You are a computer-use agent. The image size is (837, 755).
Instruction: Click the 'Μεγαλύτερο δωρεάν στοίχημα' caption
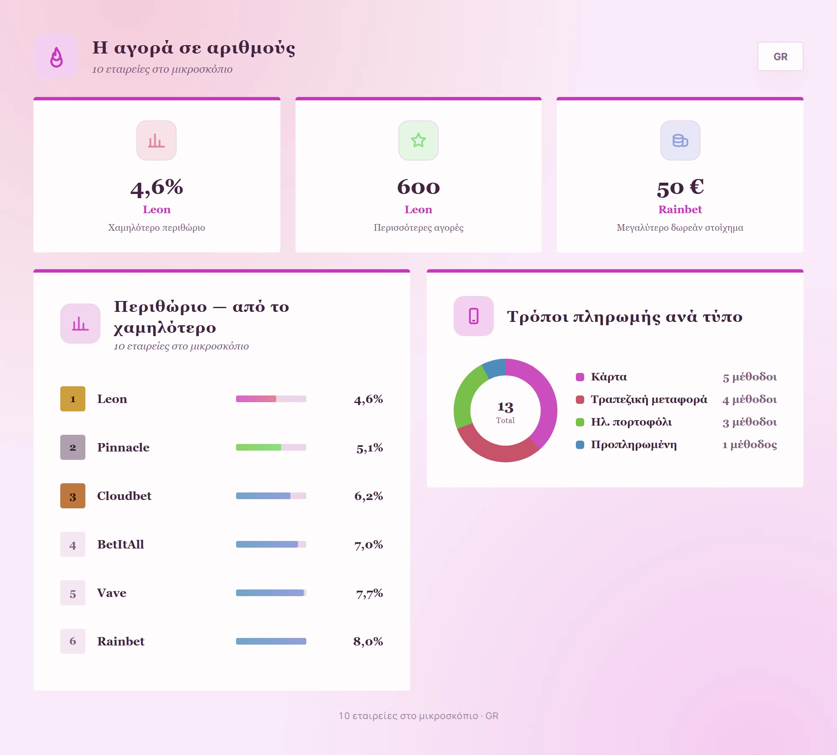(680, 228)
